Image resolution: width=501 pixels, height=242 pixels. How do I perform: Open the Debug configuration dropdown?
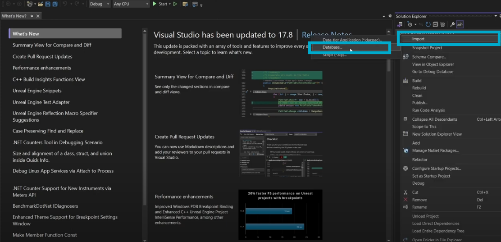point(100,4)
